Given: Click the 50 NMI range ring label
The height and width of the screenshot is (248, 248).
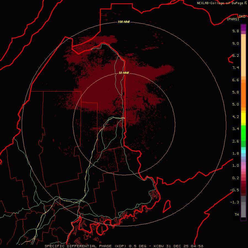Looking at the screenshot, I should click(124, 73).
